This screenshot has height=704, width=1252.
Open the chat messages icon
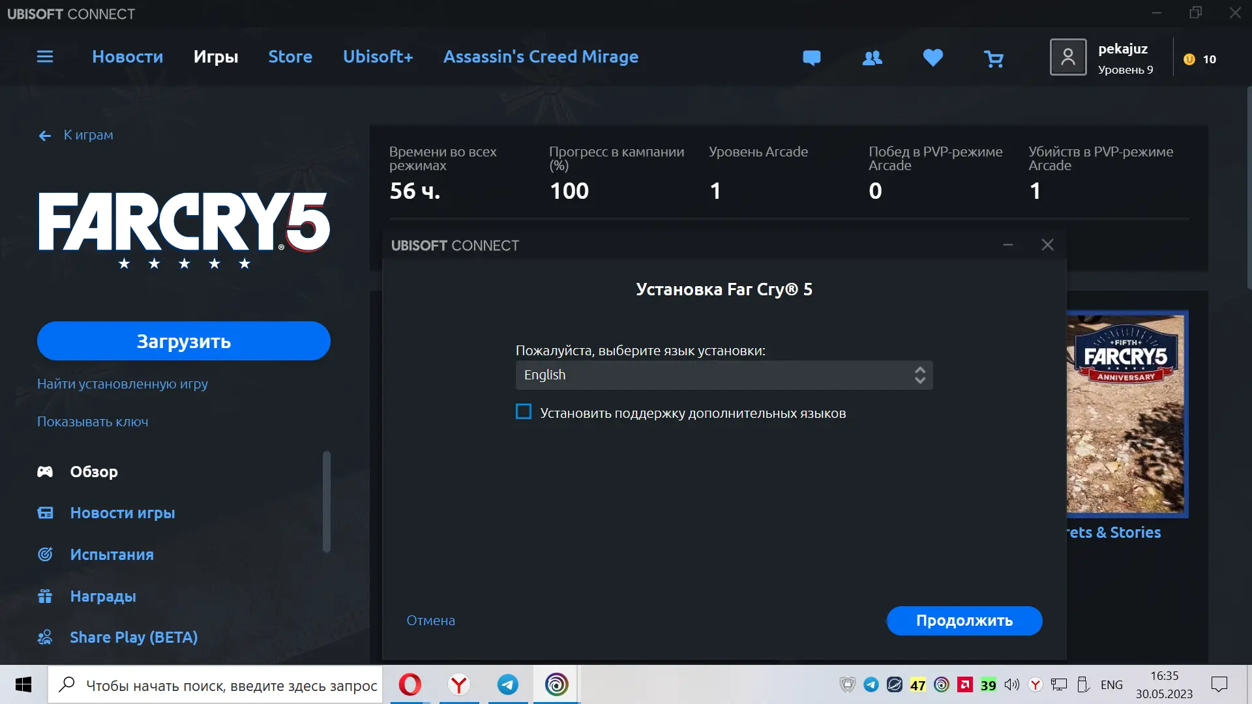click(x=811, y=58)
